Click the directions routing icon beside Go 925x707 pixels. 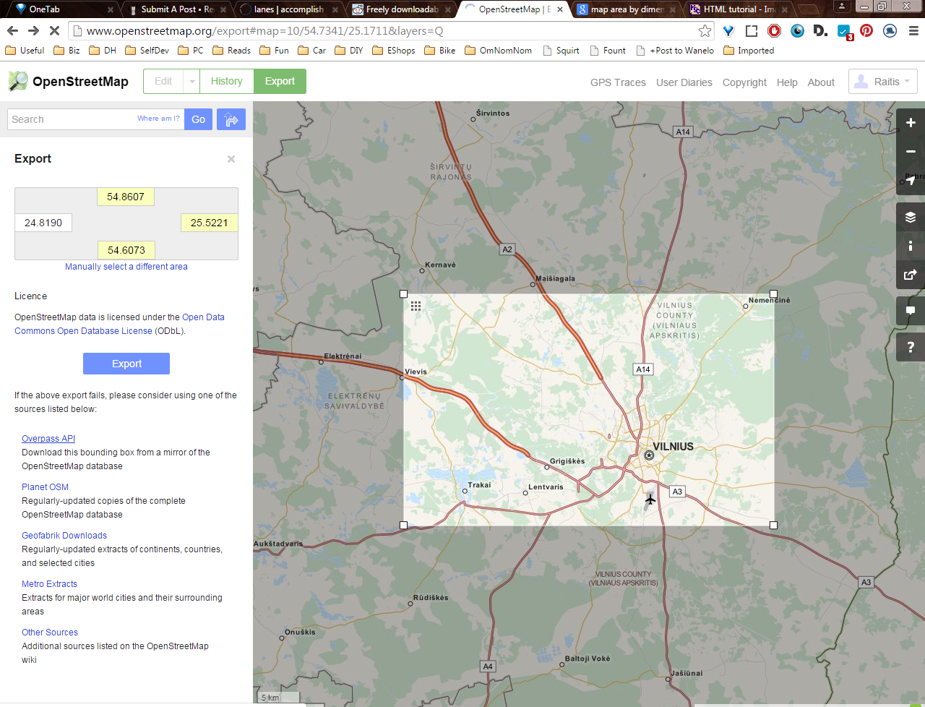231,119
